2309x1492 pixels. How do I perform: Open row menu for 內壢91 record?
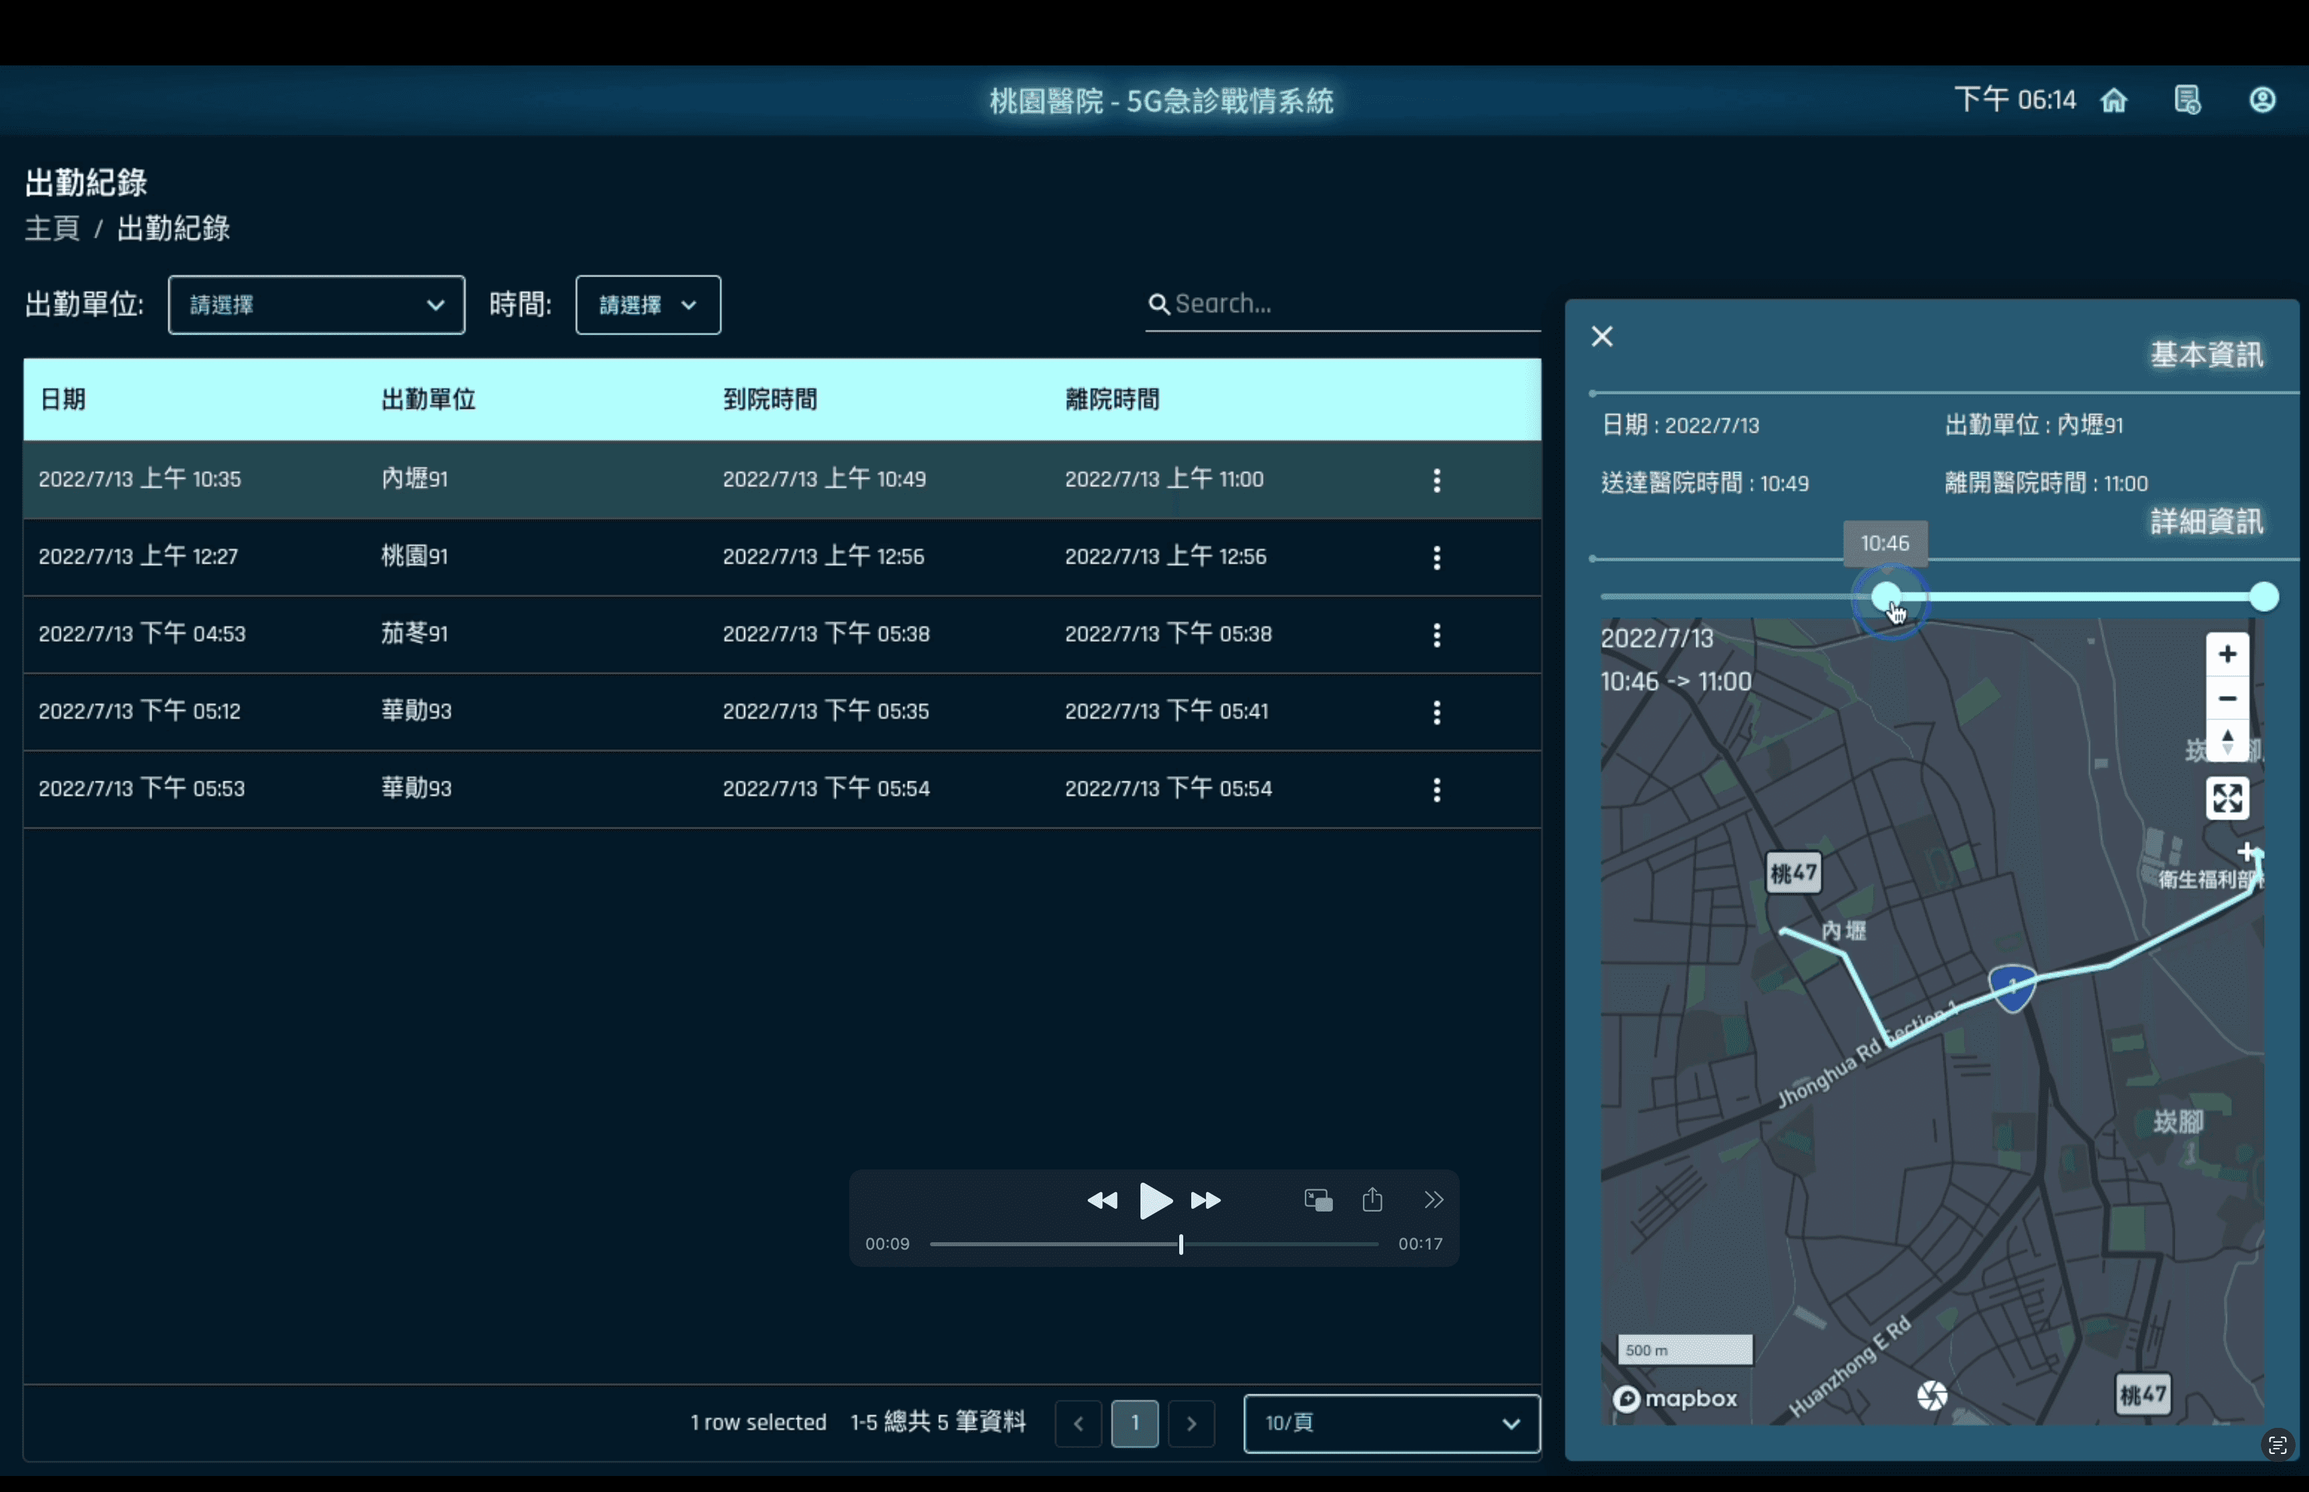(1437, 480)
